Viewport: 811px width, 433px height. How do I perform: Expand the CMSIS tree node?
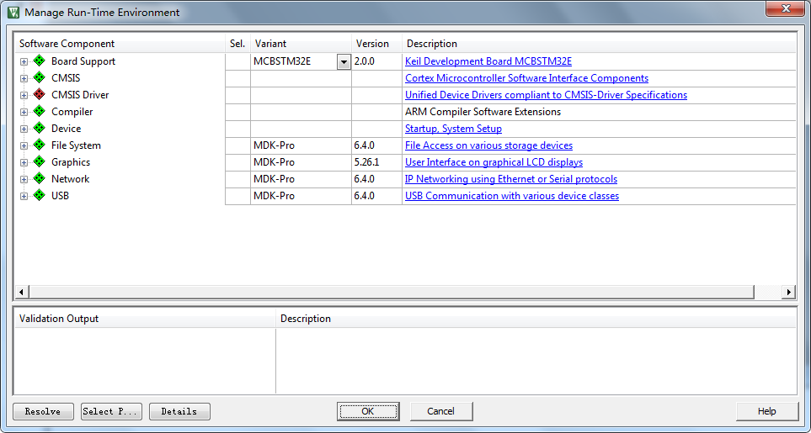(x=24, y=79)
